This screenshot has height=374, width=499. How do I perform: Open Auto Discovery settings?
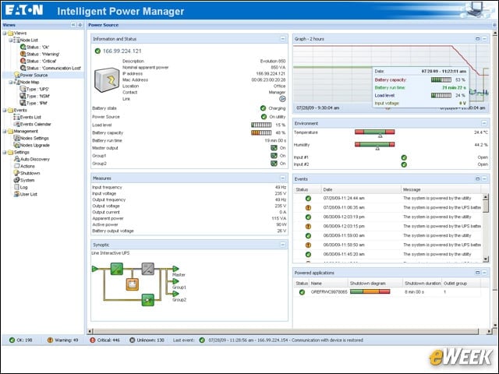point(31,159)
